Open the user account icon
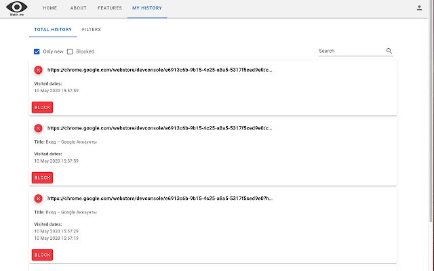The height and width of the screenshot is (271, 434). coord(419,8)
